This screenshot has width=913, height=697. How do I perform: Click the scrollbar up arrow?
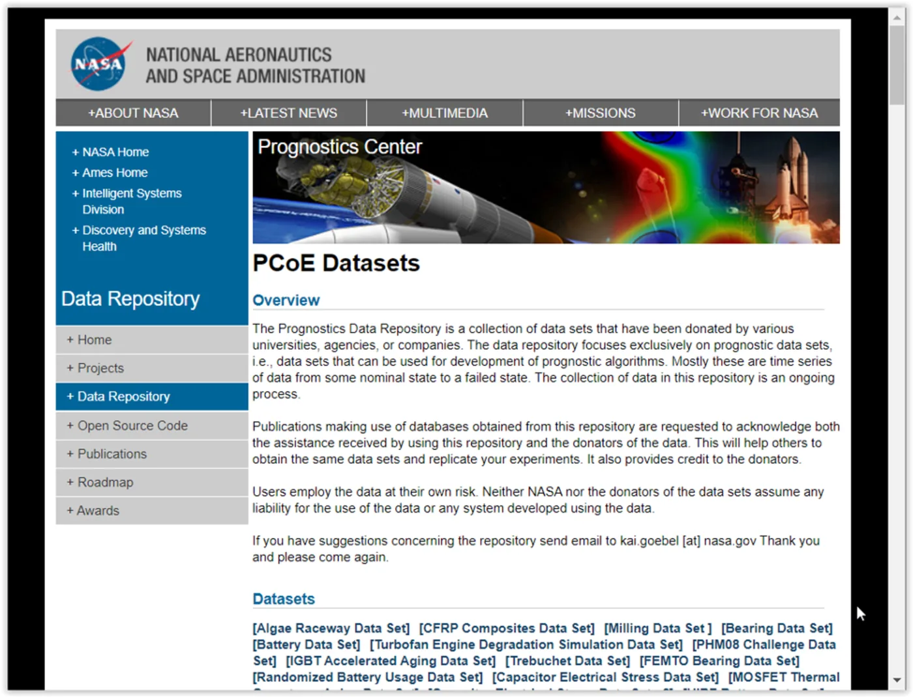point(897,17)
